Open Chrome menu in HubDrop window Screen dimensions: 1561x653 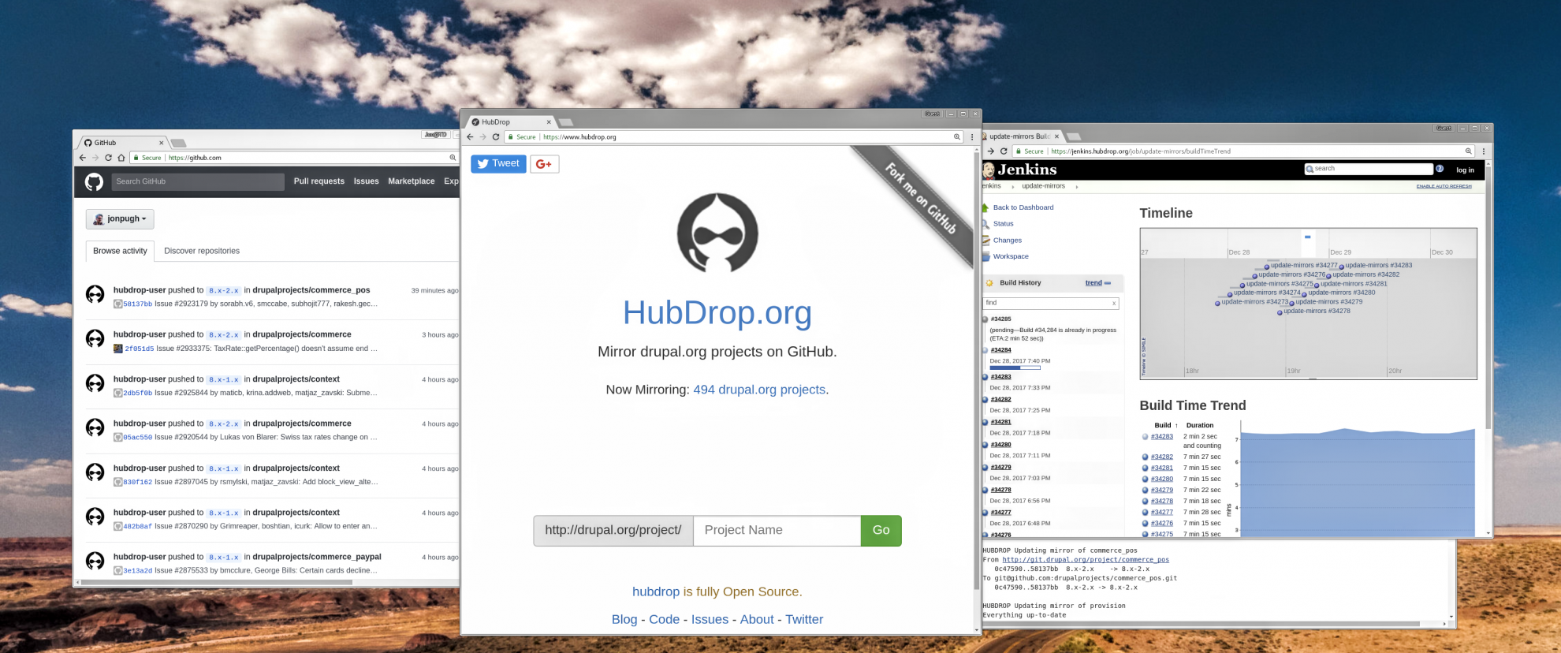(x=972, y=136)
